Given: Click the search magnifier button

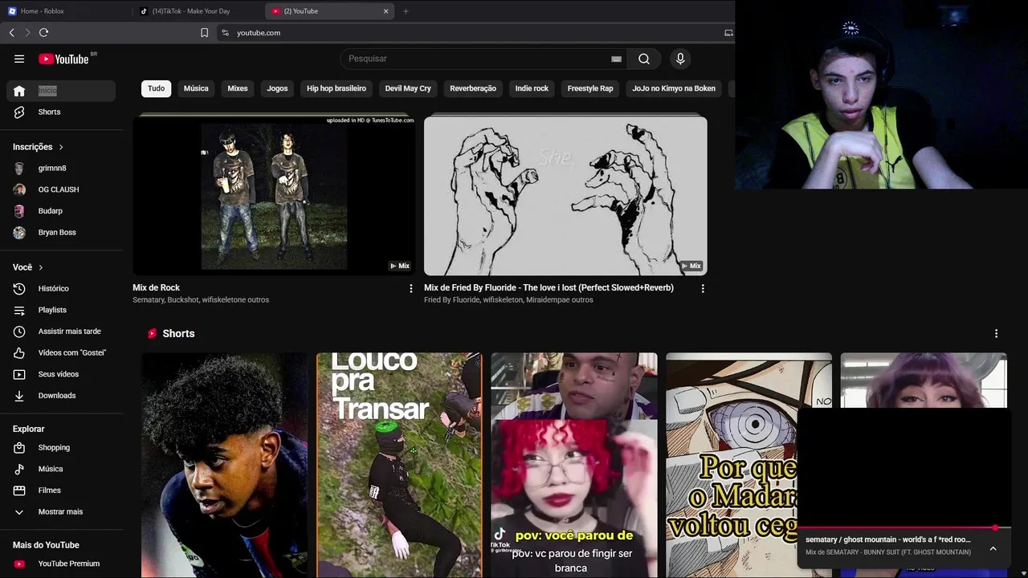Looking at the screenshot, I should pos(644,59).
